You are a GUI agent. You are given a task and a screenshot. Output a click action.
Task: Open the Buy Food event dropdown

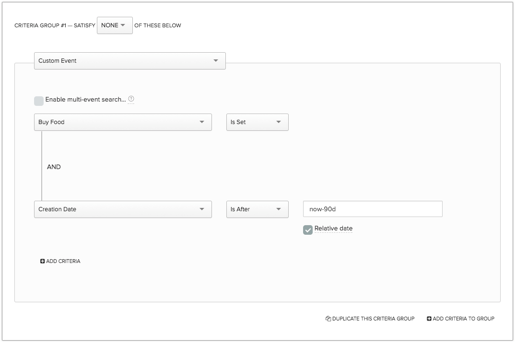[123, 122]
